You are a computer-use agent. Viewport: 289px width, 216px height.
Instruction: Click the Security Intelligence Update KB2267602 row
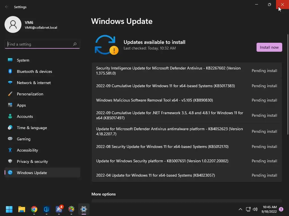187,71
